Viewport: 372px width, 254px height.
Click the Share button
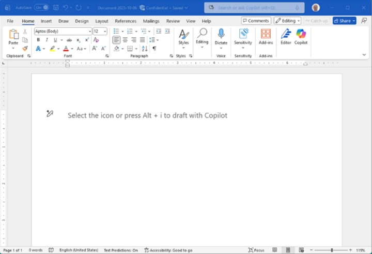(x=344, y=21)
